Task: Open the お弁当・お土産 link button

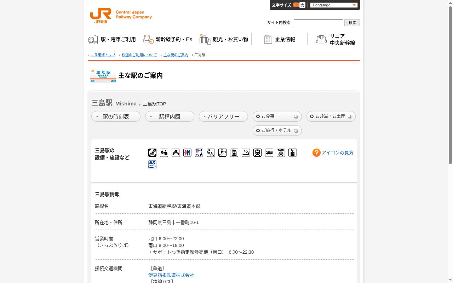Action: click(331, 116)
